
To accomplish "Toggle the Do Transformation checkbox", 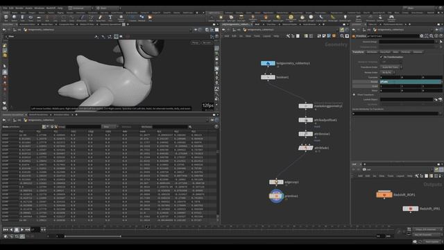I will click(x=381, y=57).
